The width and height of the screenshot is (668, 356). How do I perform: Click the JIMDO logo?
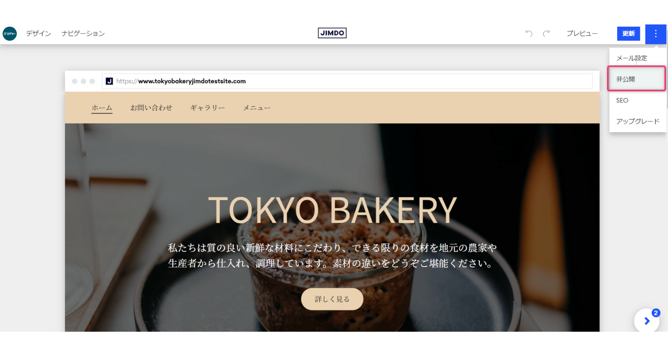tap(332, 32)
